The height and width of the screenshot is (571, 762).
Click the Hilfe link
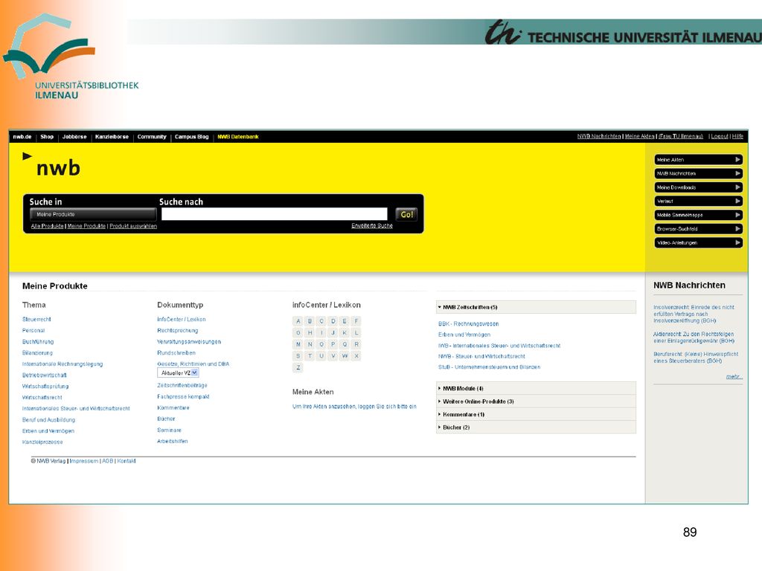click(737, 137)
